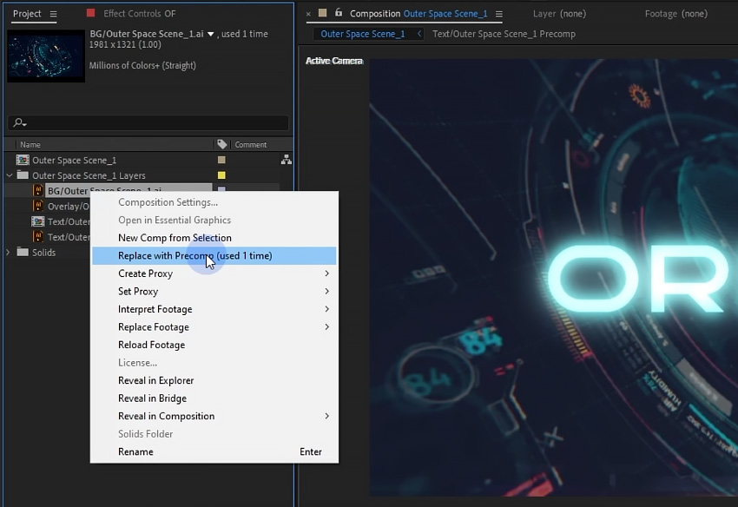Click the composition icon of first Text/Outer item
Viewport: 738px width, 507px height.
[37, 221]
